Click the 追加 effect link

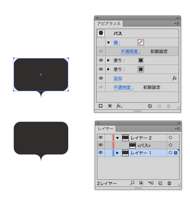coord(118,78)
